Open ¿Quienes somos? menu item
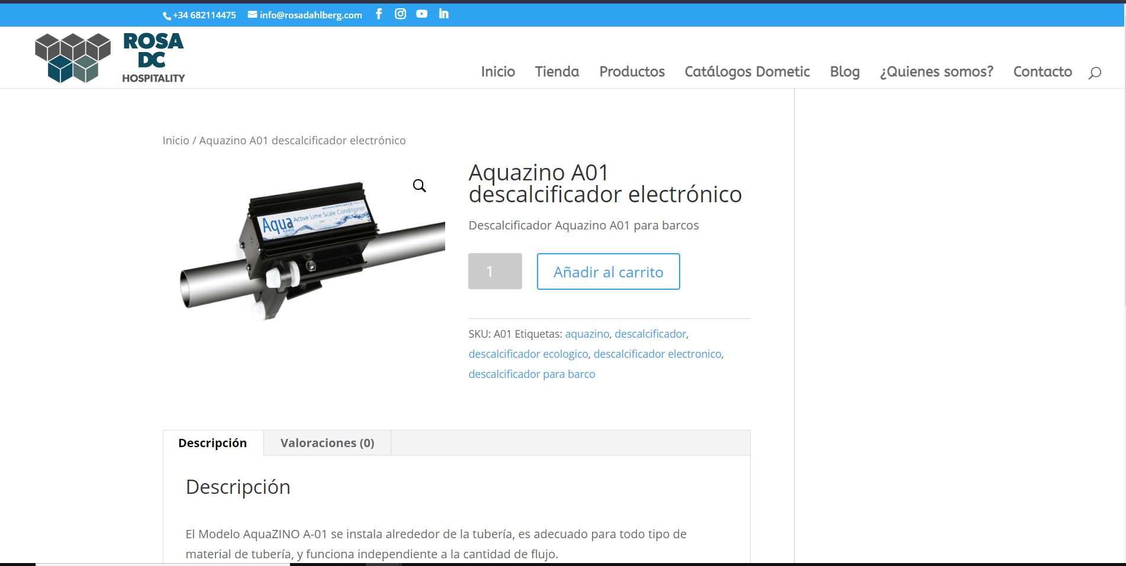 point(937,72)
